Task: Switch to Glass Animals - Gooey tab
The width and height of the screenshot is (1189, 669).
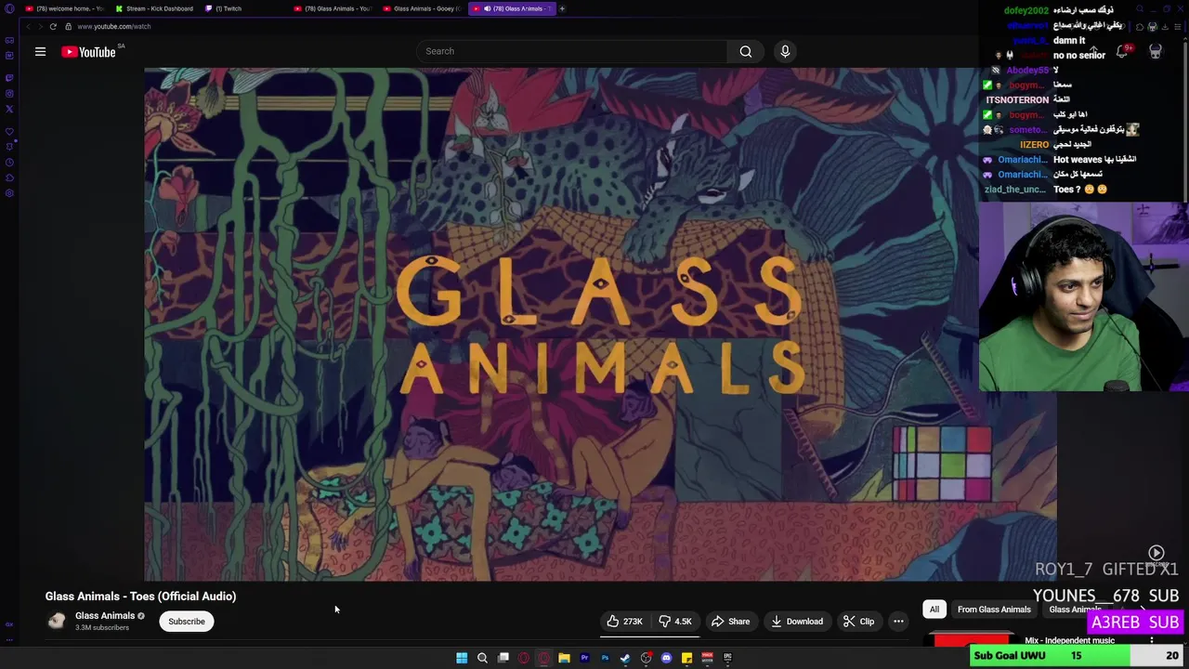Action: click(x=423, y=8)
